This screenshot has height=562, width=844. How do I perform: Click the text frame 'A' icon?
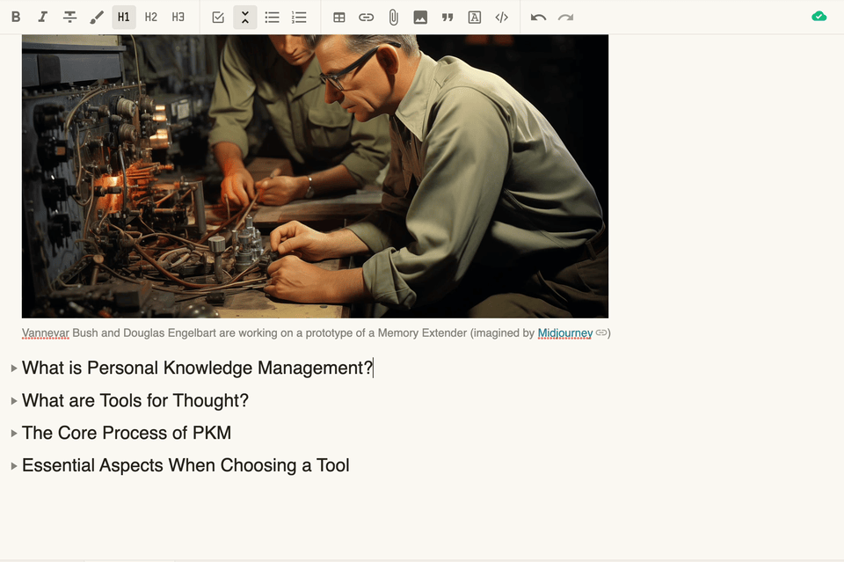pos(474,18)
